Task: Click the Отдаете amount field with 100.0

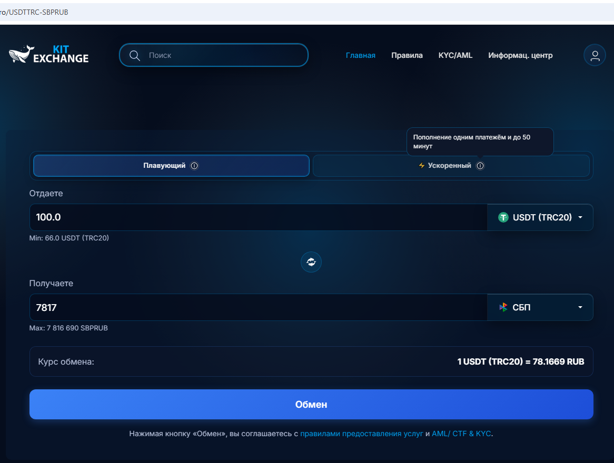Action: click(258, 217)
